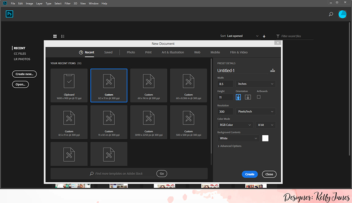
Task: Expand Advanced Options
Action: 229,146
